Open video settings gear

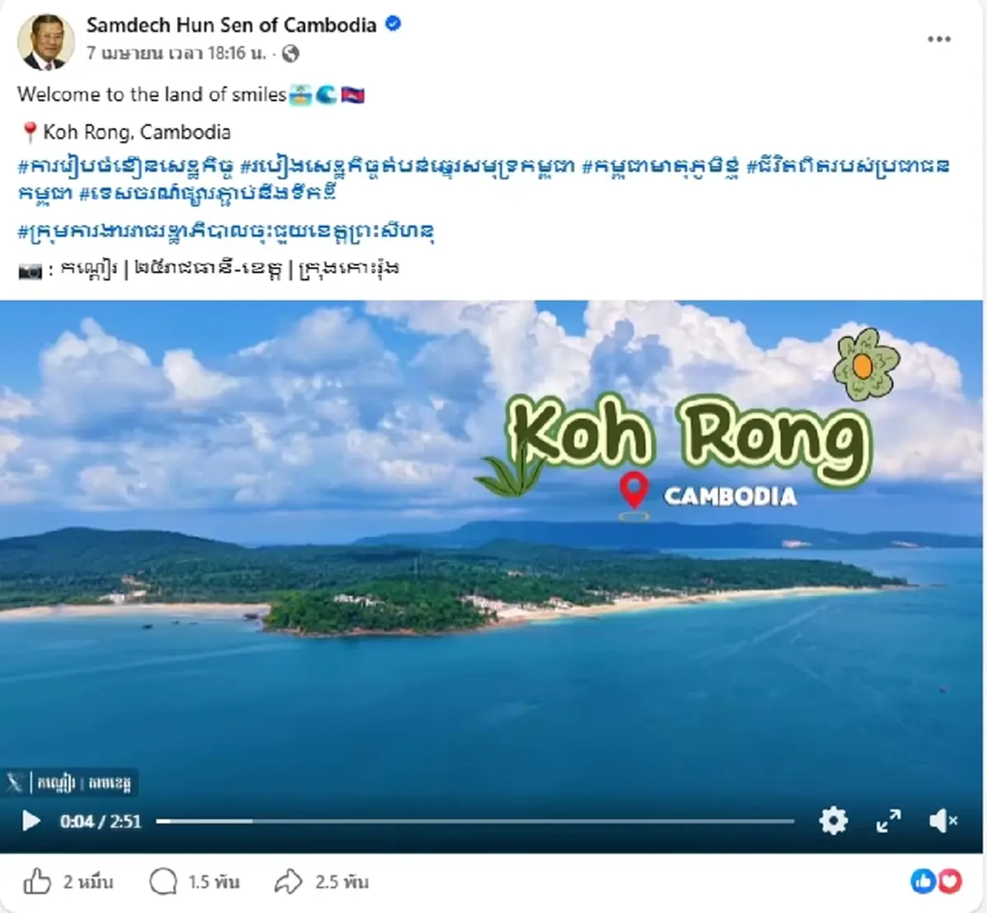833,820
